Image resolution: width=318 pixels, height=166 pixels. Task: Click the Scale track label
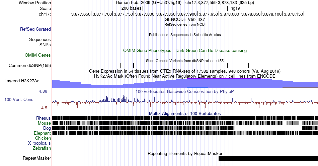click(x=45, y=8)
